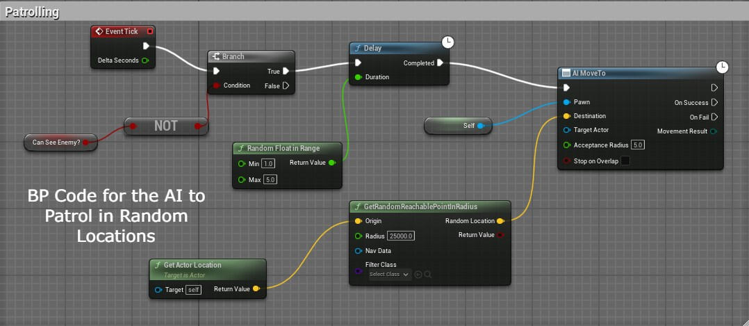This screenshot has width=749, height=326.
Task: Click the Delay execution input pin
Action: (x=358, y=63)
